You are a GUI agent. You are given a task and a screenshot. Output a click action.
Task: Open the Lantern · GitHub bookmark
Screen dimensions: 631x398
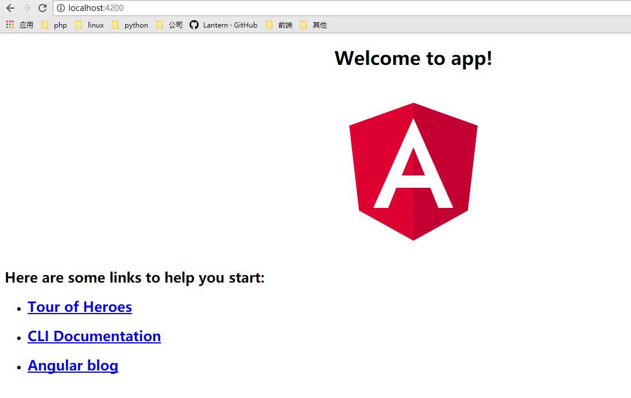pyautogui.click(x=223, y=25)
